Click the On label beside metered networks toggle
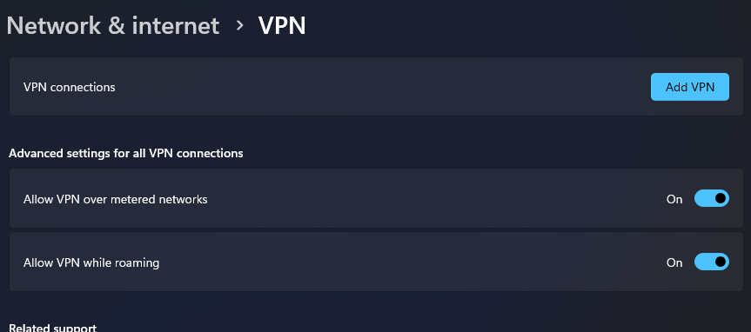 [x=674, y=199]
